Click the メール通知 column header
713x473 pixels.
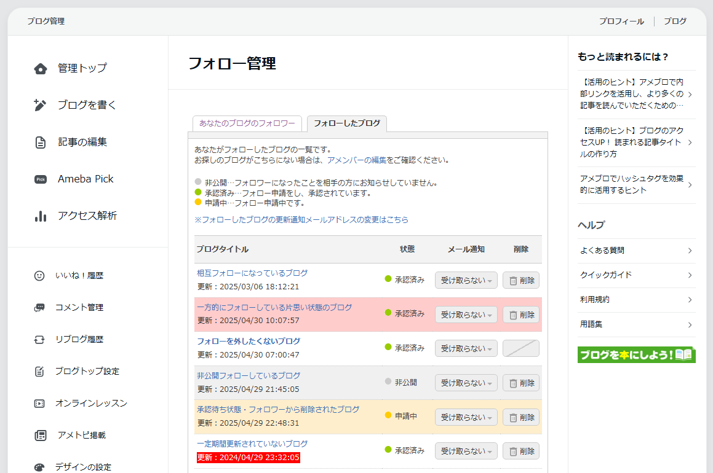(x=466, y=249)
